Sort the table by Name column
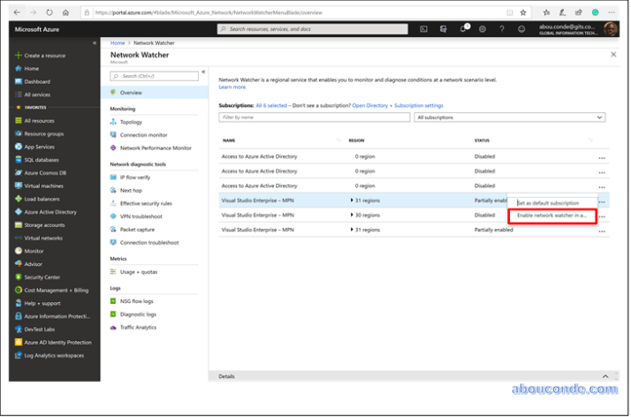This screenshot has height=417, width=631. (229, 140)
